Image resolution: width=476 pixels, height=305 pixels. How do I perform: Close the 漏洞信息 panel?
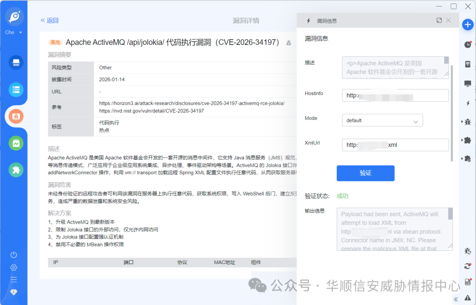[448, 20]
